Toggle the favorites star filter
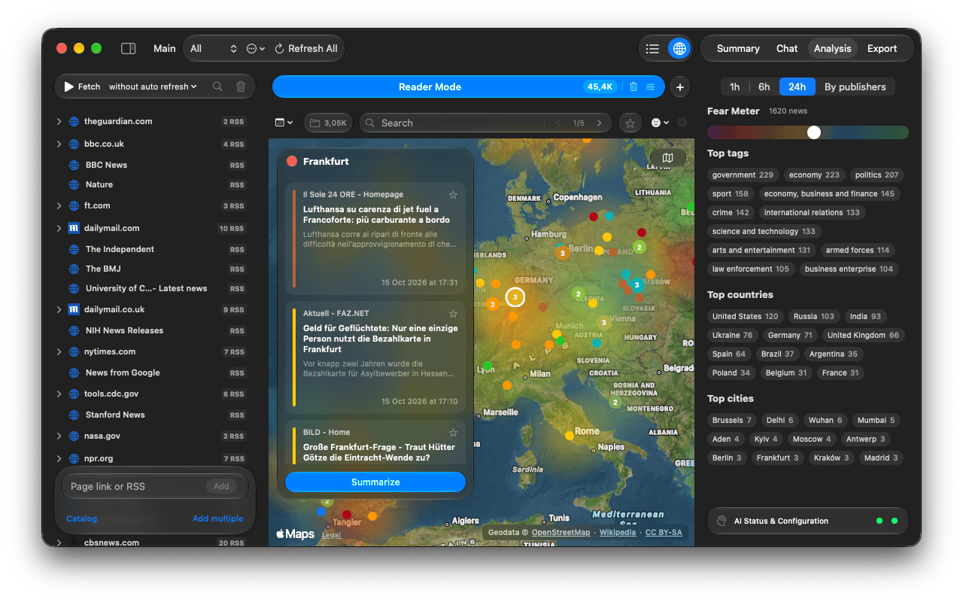Viewport: 963px width, 602px height. 630,123
